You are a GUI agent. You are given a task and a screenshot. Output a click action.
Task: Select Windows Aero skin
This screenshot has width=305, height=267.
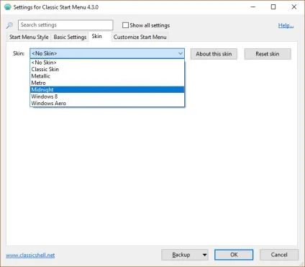pyautogui.click(x=107, y=103)
